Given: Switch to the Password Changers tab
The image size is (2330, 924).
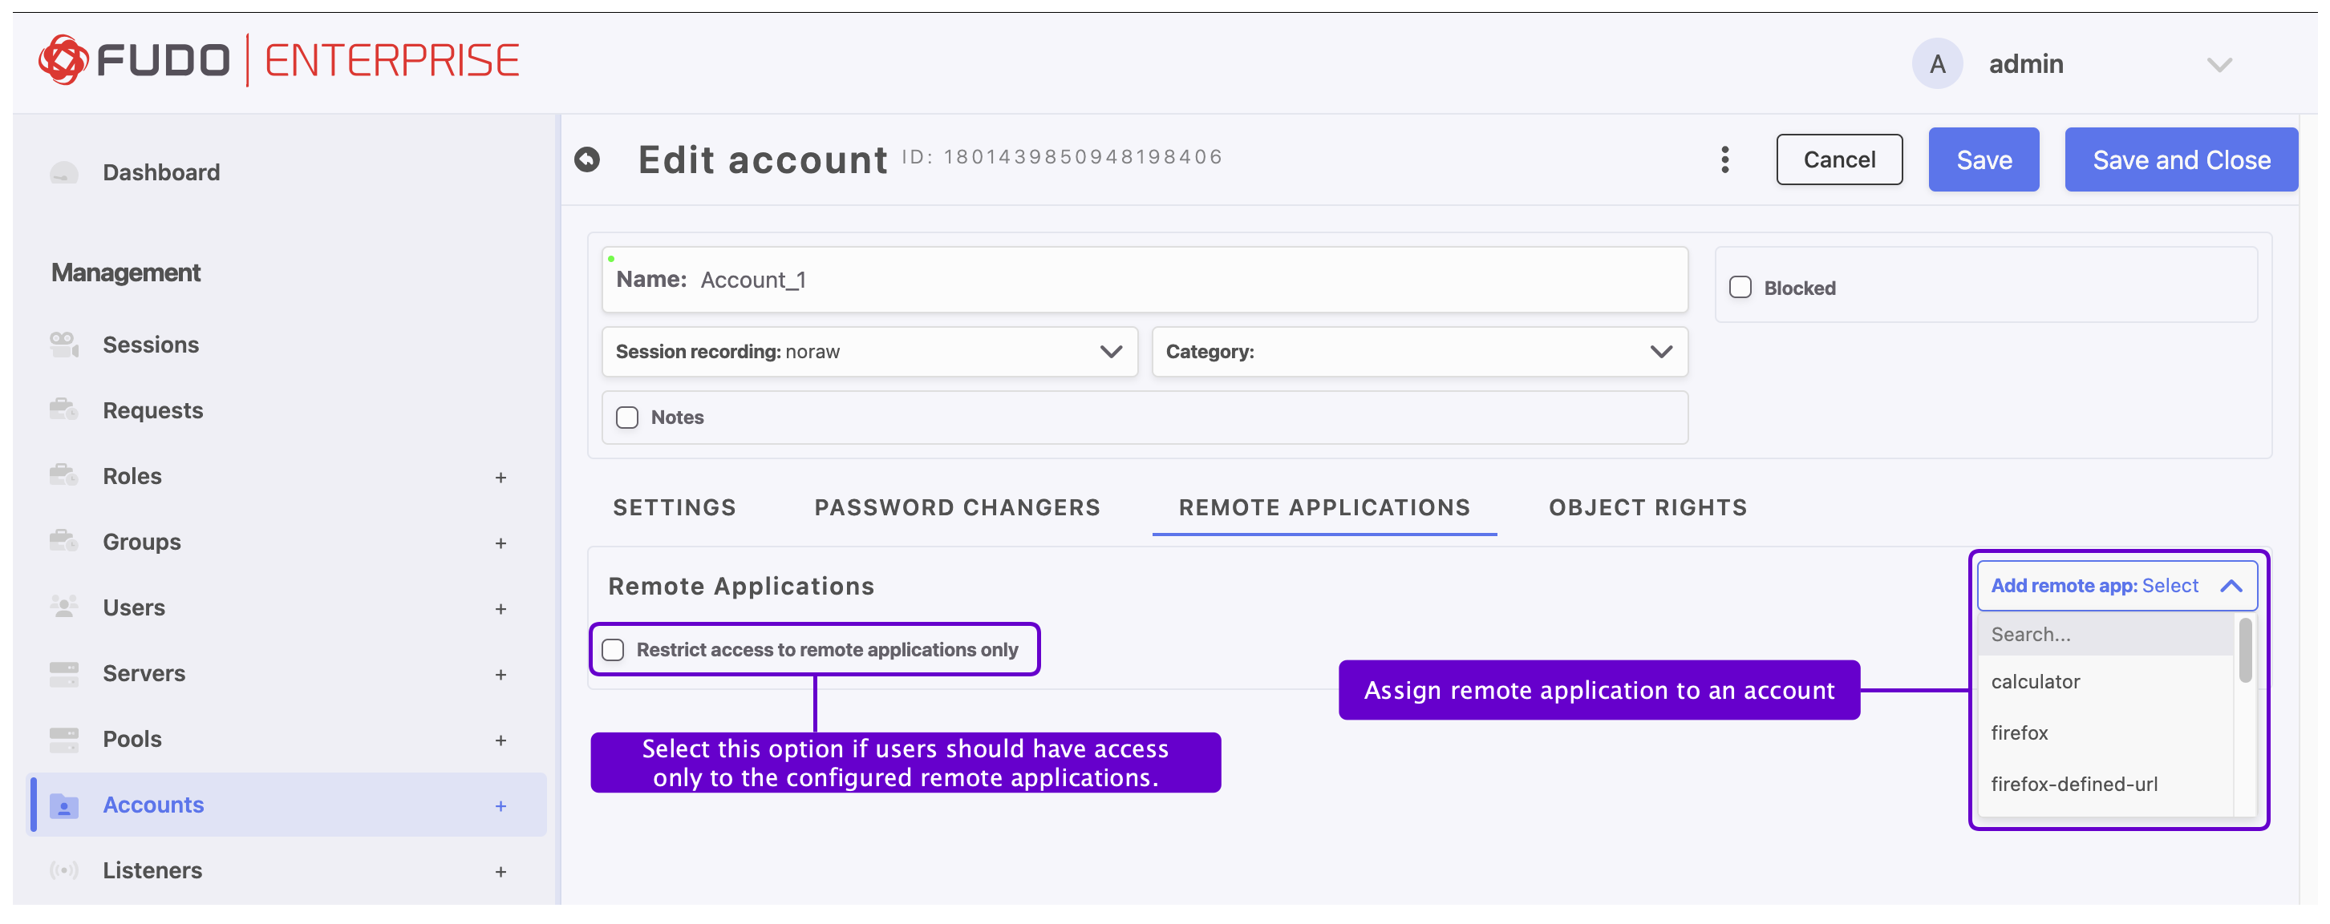Looking at the screenshot, I should (957, 507).
